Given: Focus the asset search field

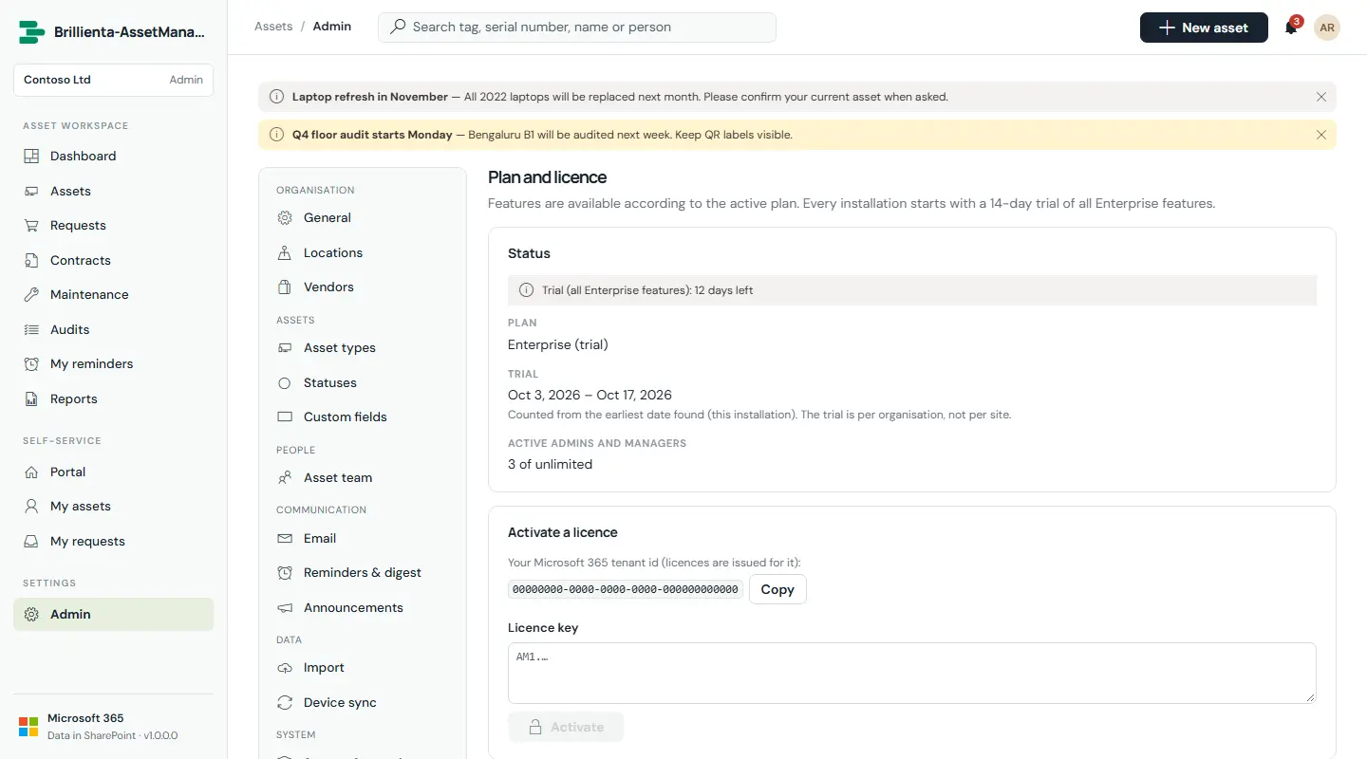Looking at the screenshot, I should click(x=577, y=28).
